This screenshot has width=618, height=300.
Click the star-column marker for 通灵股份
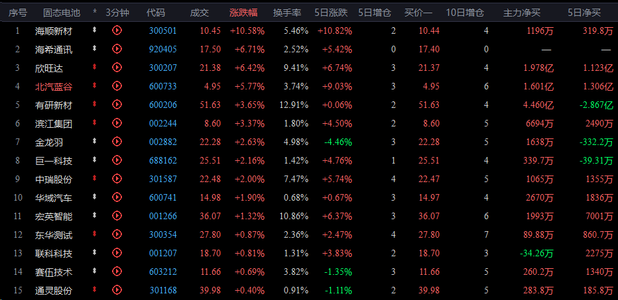coord(94,289)
